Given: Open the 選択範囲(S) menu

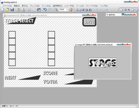Looking at the screenshot, I should (58, 6).
